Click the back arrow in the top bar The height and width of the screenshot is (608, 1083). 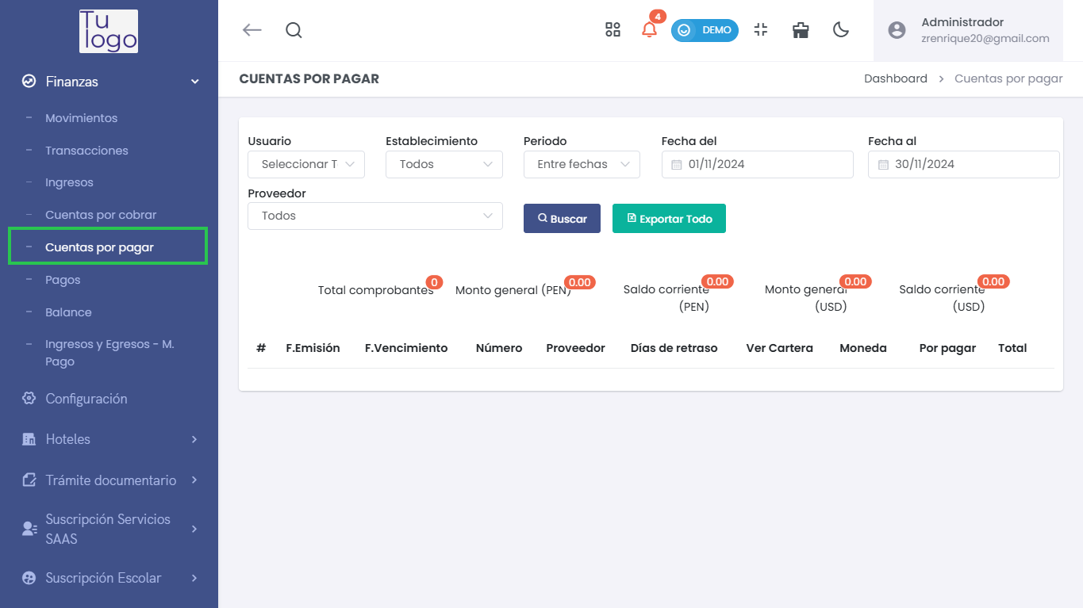pyautogui.click(x=252, y=29)
